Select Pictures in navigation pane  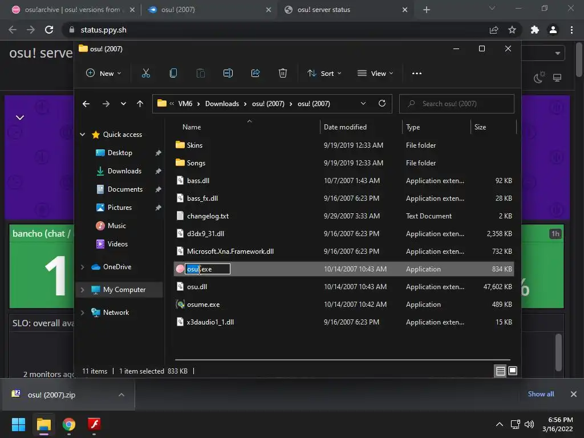click(120, 208)
